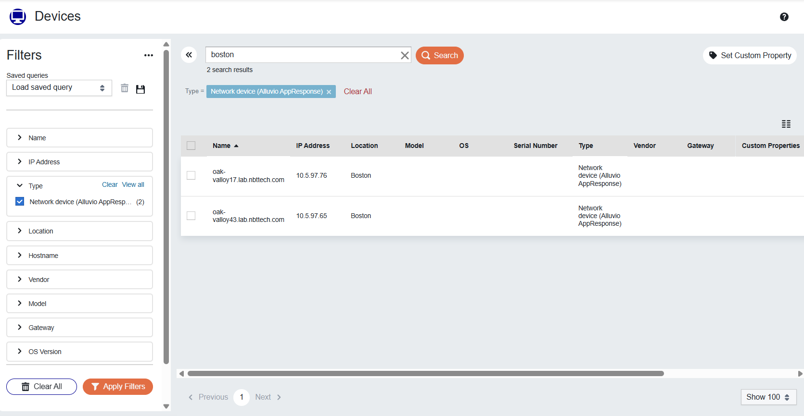Image resolution: width=804 pixels, height=416 pixels.
Task: Delete saved query using trash icon
Action: (125, 88)
